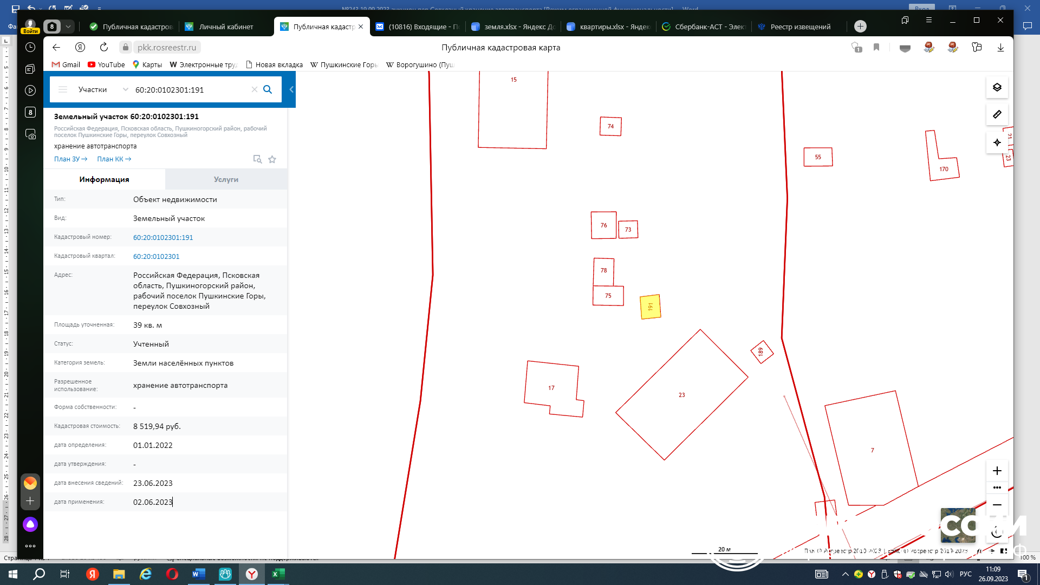Image resolution: width=1040 pixels, height=585 pixels.
Task: Open the Участки search type dropdown
Action: point(103,89)
